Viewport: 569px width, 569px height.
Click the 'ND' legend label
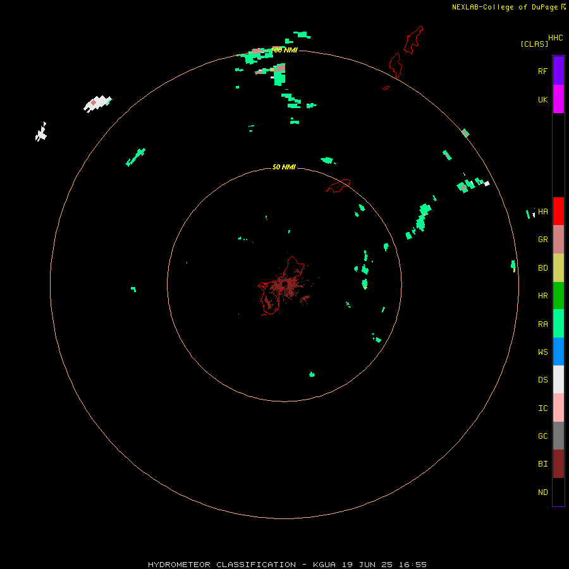pos(542,493)
